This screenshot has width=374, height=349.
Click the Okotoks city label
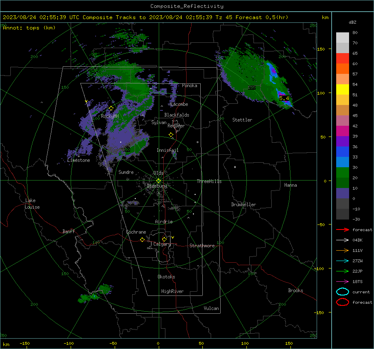coord(166,277)
